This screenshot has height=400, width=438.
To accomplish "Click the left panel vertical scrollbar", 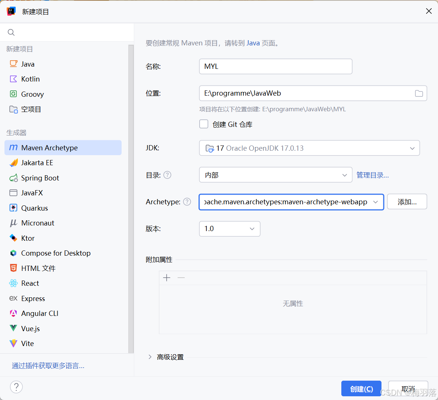I will pos(131,199).
